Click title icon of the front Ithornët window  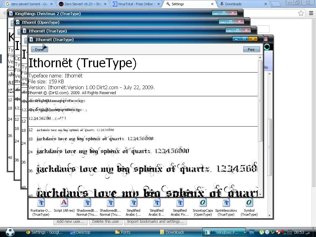pos(31,39)
